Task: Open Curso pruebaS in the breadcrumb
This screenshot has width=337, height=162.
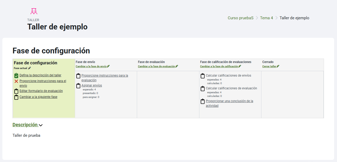Action: (240, 18)
